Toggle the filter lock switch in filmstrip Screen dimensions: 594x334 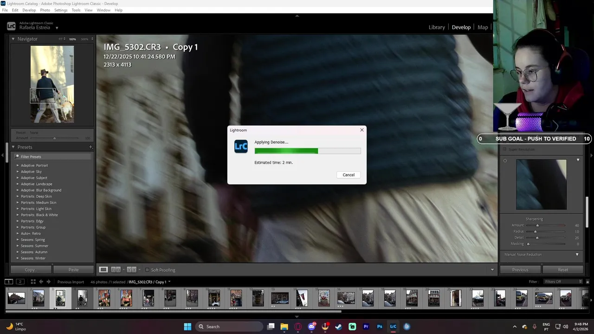pyautogui.click(x=587, y=282)
